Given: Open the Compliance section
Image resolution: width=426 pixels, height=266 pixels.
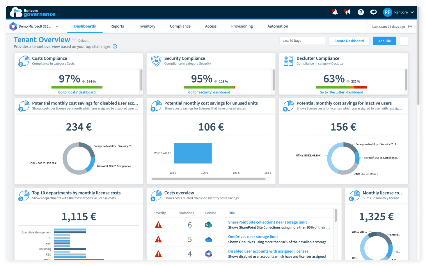Looking at the screenshot, I should click(x=180, y=26).
